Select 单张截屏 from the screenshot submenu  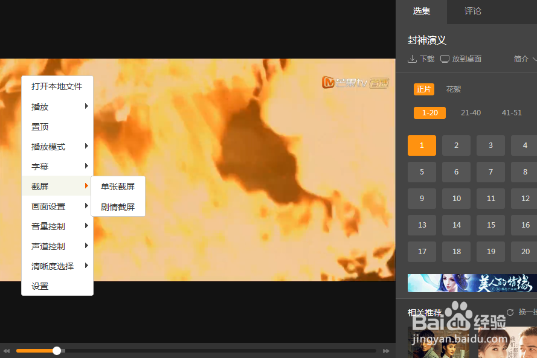(117, 186)
